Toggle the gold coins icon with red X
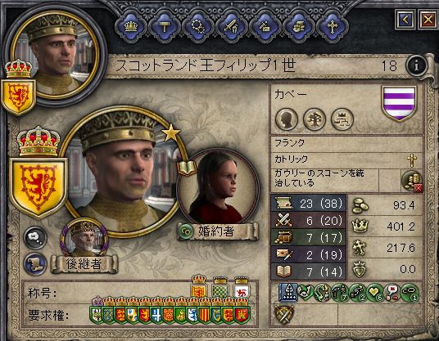 (x=412, y=181)
